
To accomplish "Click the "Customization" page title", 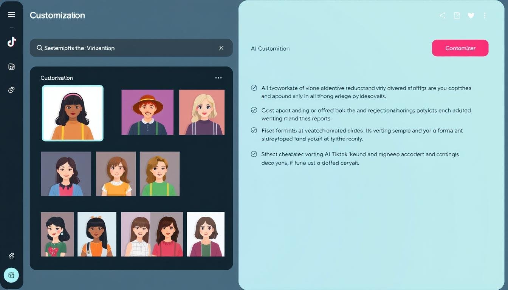I will tap(57, 15).
